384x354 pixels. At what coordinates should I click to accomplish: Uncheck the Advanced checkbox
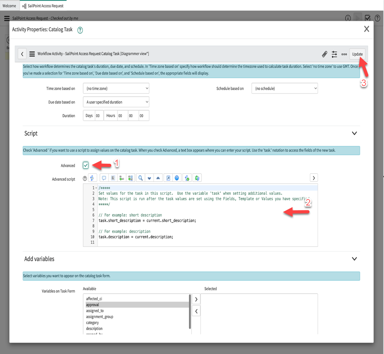tap(86, 165)
